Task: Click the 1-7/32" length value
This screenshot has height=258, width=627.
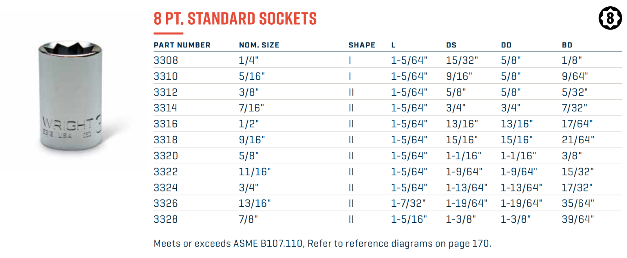Action: coord(408,204)
